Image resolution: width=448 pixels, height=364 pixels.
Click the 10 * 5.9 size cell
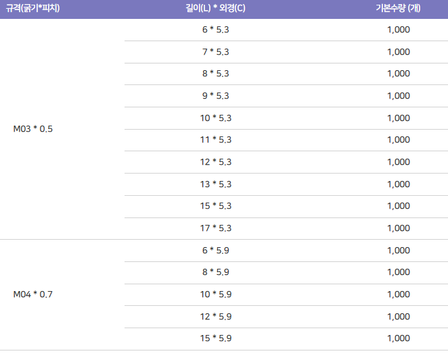(x=216, y=294)
